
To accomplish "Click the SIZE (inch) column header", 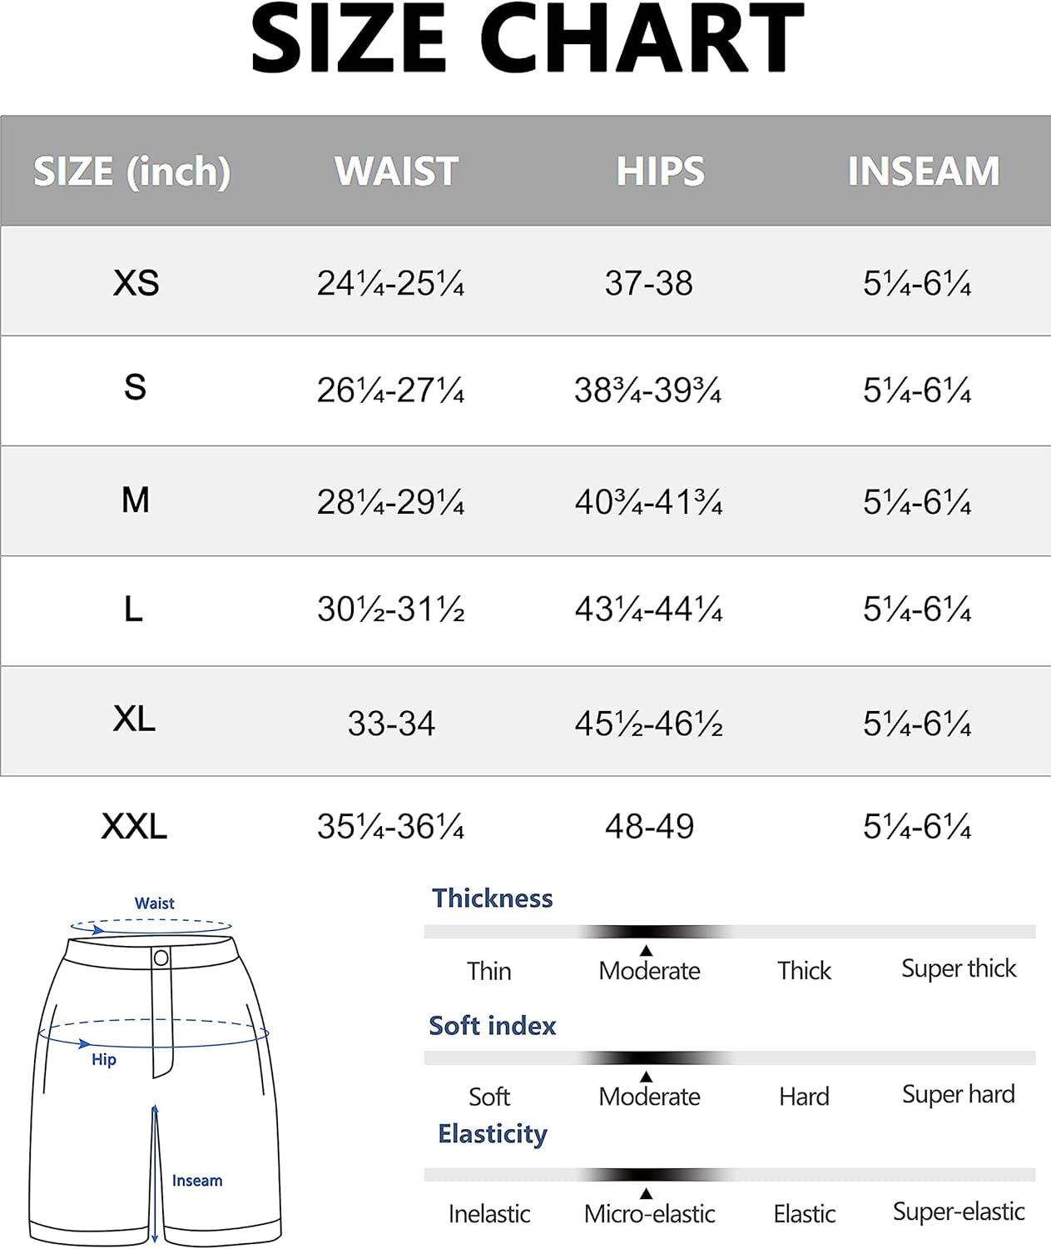I will (x=131, y=171).
